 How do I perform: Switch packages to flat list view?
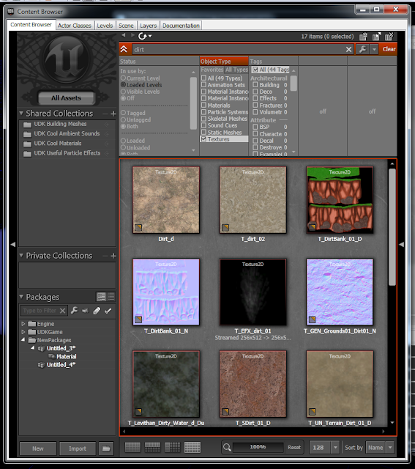[x=111, y=297]
